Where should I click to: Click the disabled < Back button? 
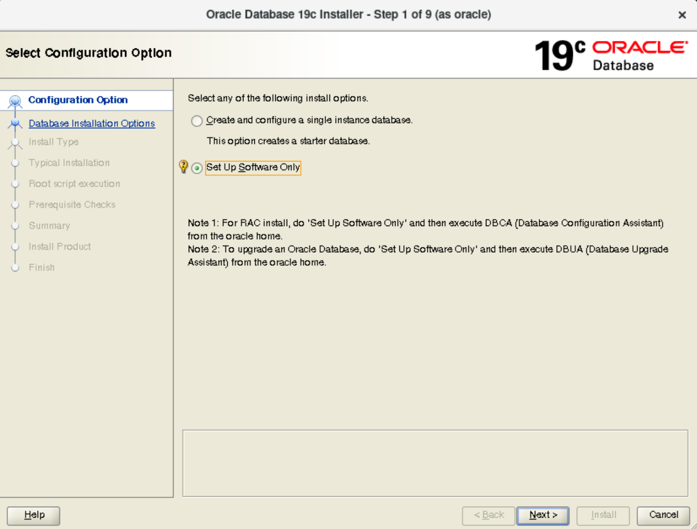point(488,515)
